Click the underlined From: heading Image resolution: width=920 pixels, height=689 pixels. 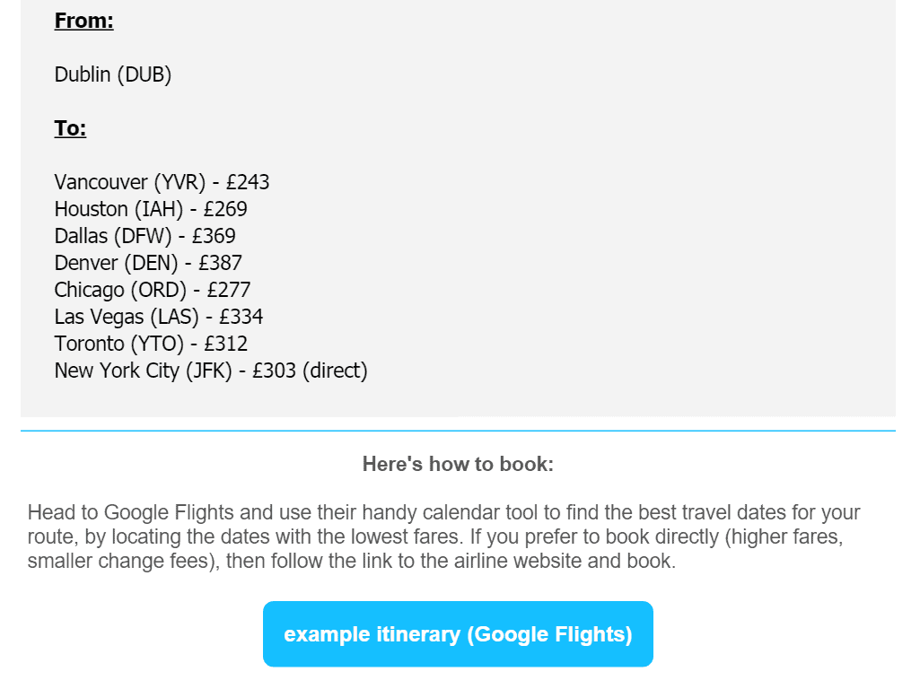[83, 21]
